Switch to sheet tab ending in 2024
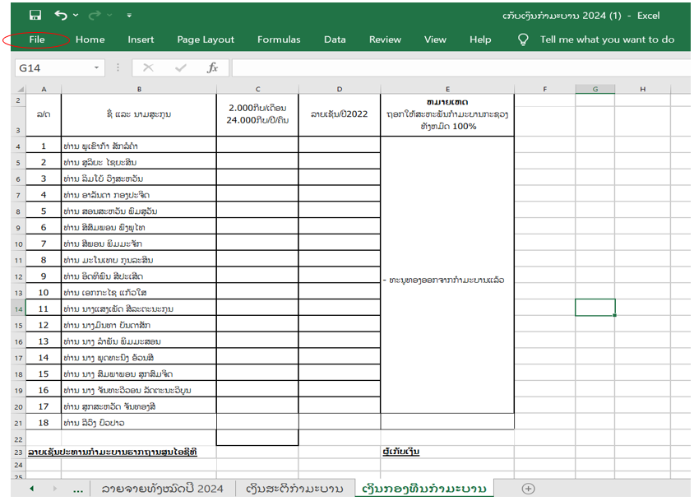Viewport: 694px width, 501px height. point(162,489)
